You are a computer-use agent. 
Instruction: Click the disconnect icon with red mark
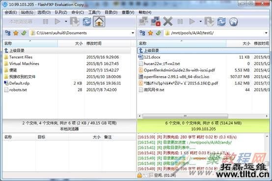coord(156,22)
